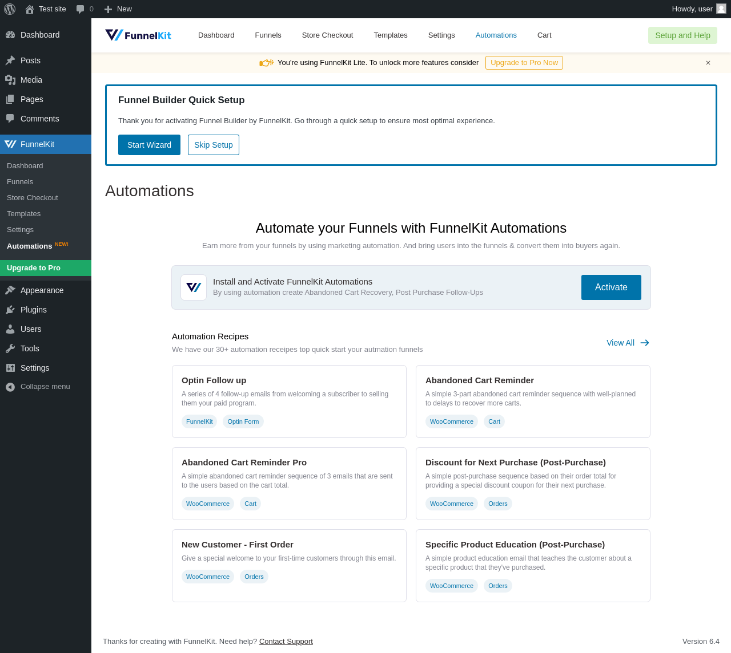The width and height of the screenshot is (731, 653).
Task: Open the Test site link in admin bar
Action: coord(46,9)
